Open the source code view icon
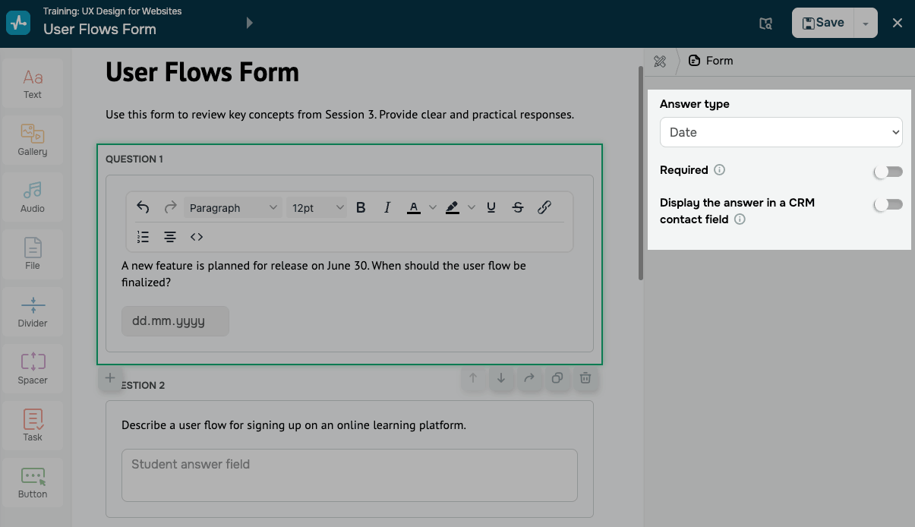 197,237
